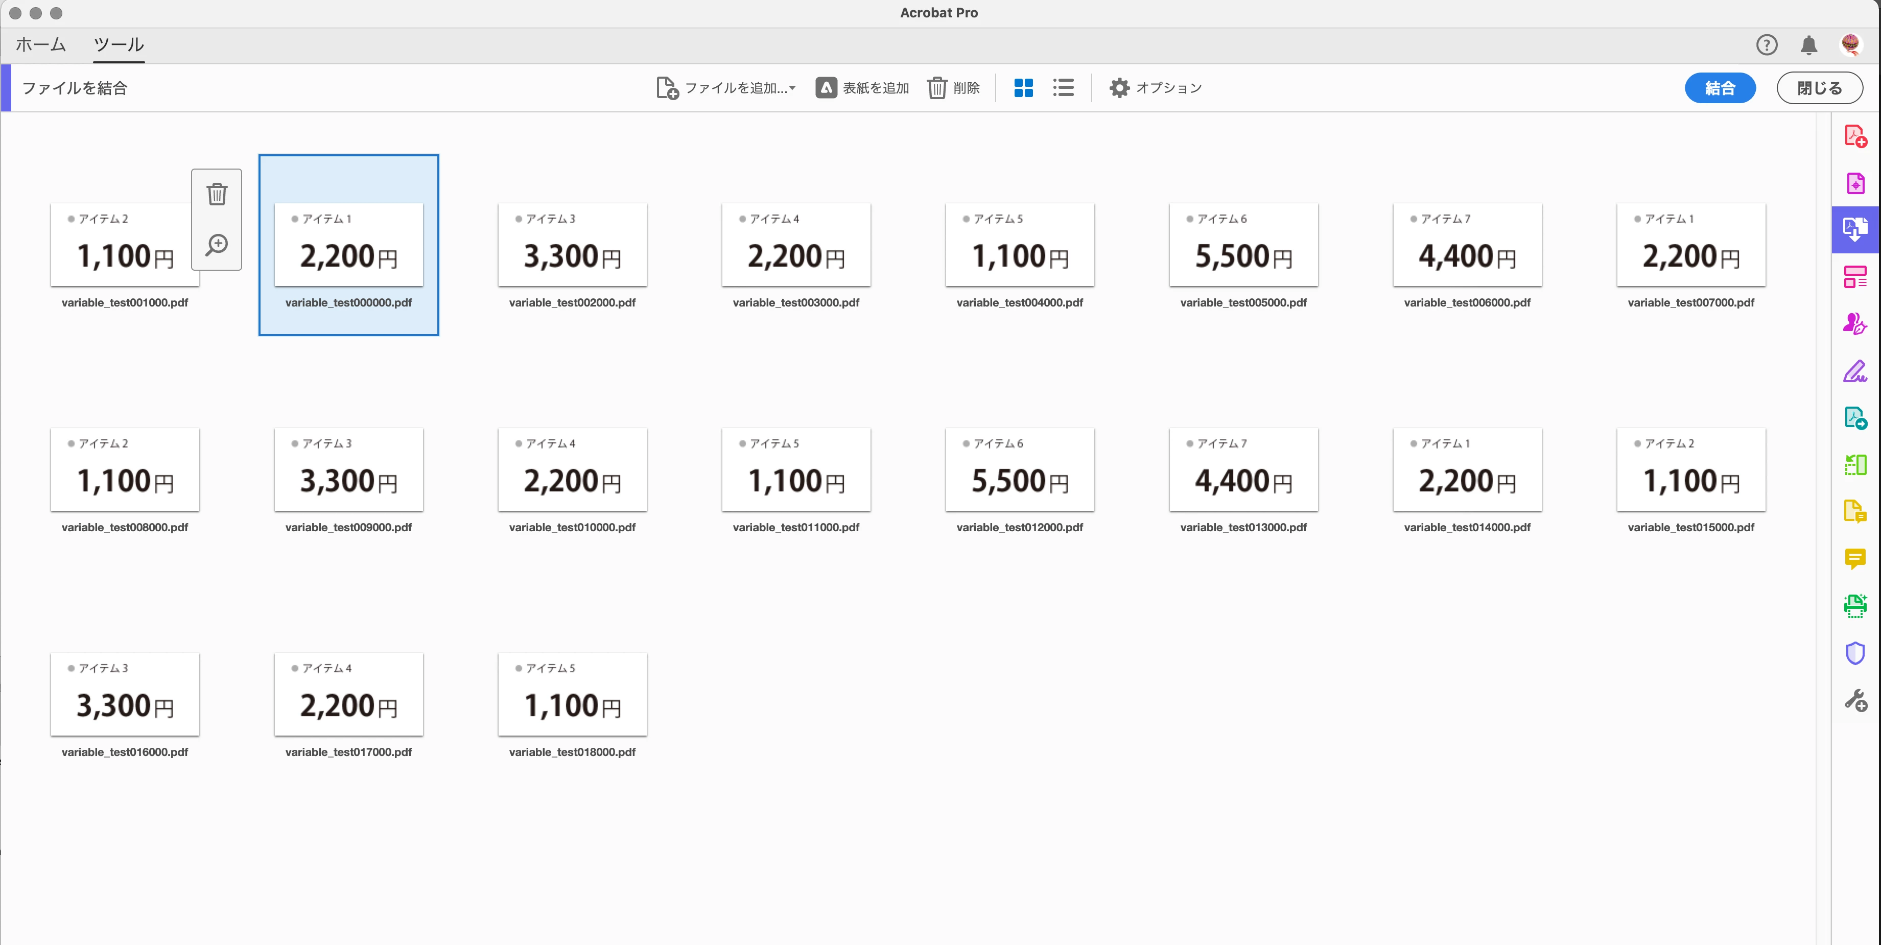Switch to list view
The width and height of the screenshot is (1881, 945).
click(x=1063, y=88)
